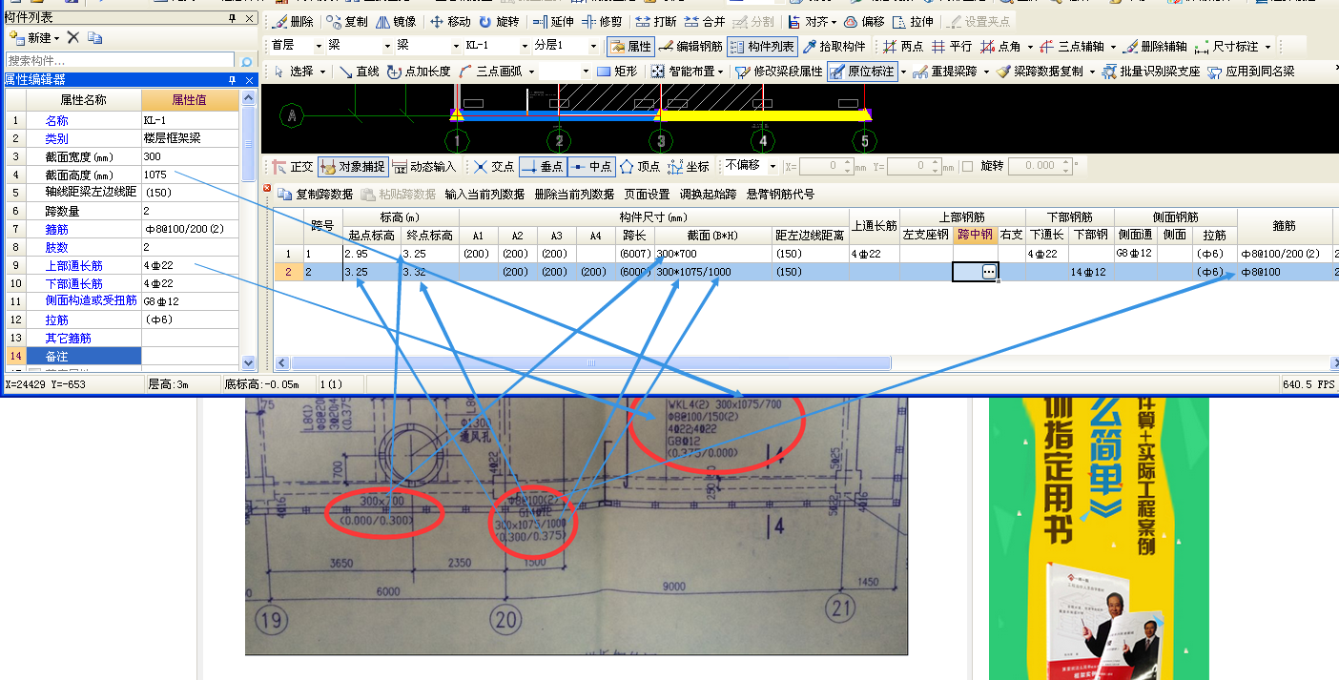Toggle 垂点 (perpendicular) snap
Image resolution: width=1339 pixels, height=680 pixels.
point(543,166)
